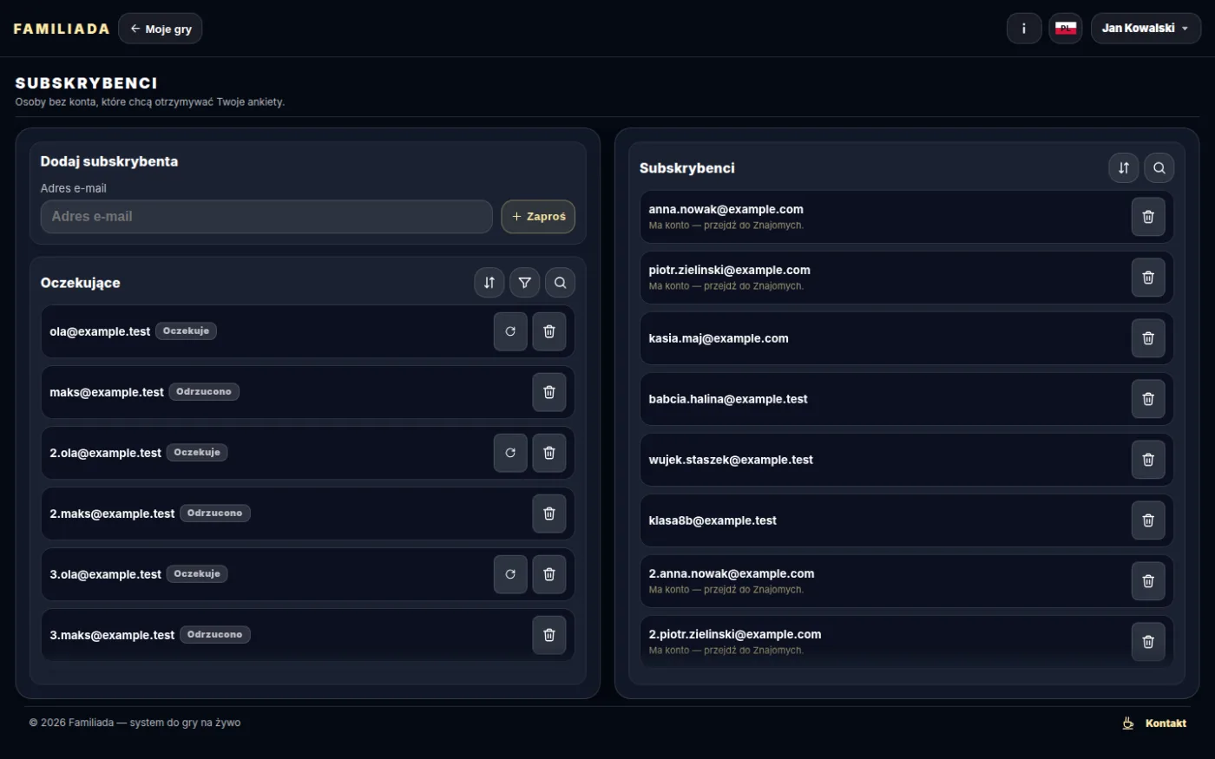Screen dimensions: 1215x759
Task: Click the Odrzucono badge on maks@example.test
Action: coord(204,392)
